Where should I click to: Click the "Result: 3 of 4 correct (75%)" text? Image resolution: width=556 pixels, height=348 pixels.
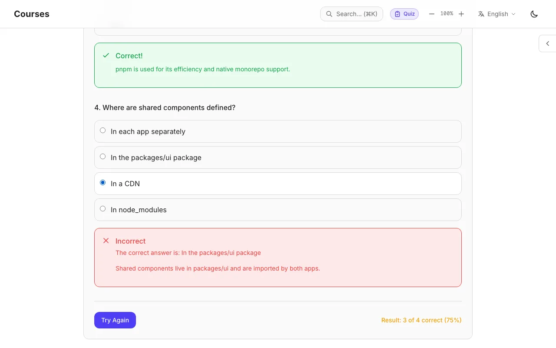421,320
